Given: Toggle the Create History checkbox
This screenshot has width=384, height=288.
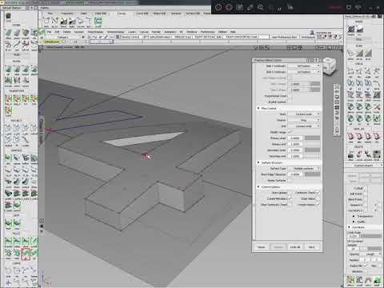Looking at the screenshot, I should 318,205.
